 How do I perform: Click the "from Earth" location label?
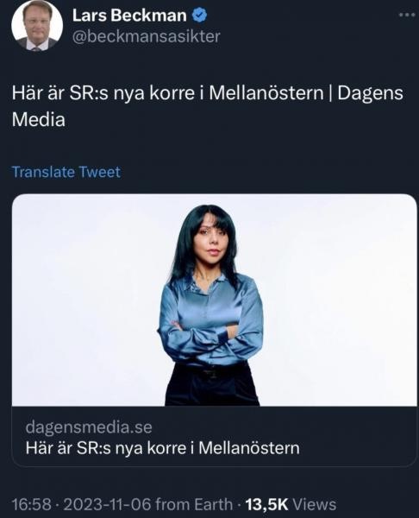pyautogui.click(x=194, y=504)
